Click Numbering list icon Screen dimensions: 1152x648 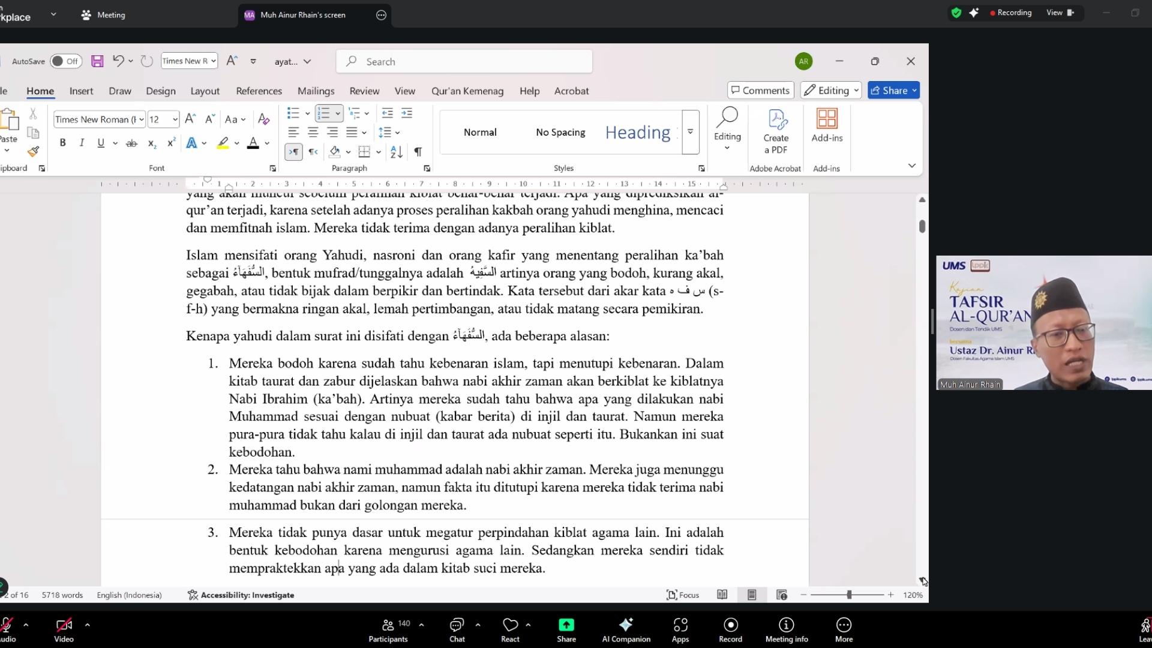click(x=323, y=113)
